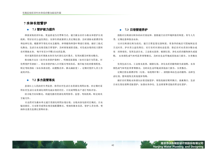Click the paragraph starting with 鼓励河长制湖长制
This screenshot has width=217, height=153.
point(157,37)
